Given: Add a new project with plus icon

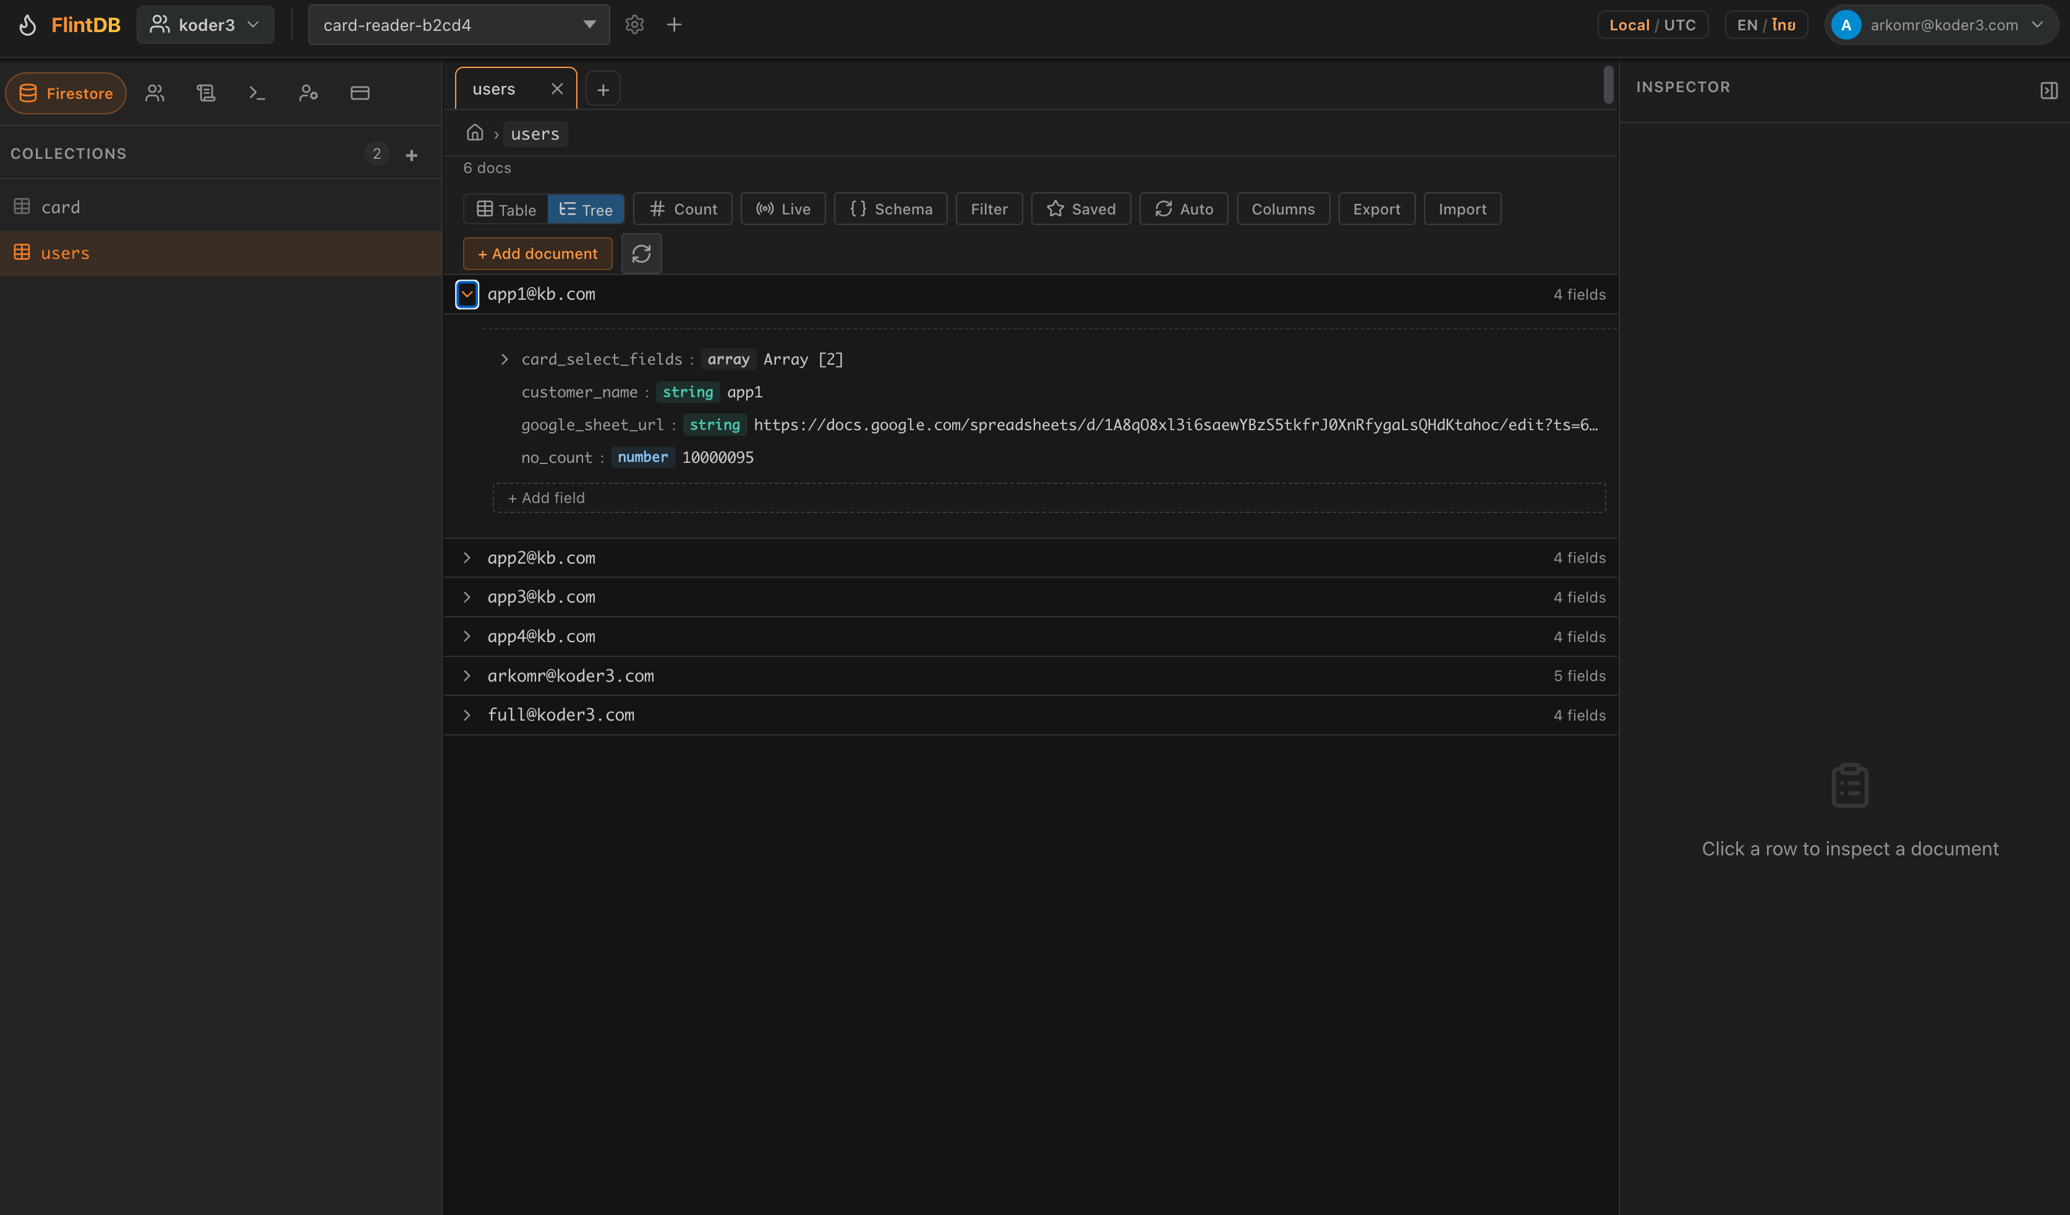Looking at the screenshot, I should click(x=675, y=25).
